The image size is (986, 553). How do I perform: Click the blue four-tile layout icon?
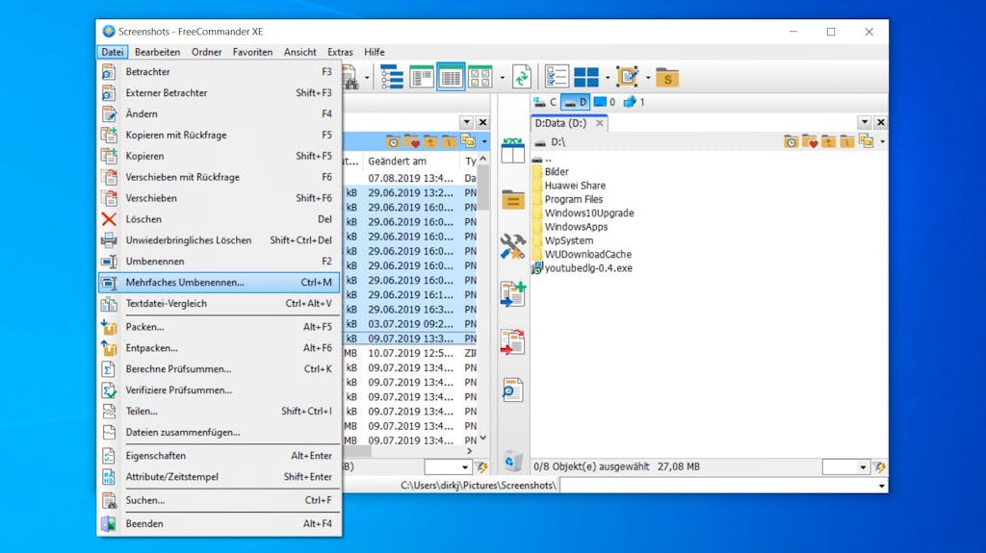click(x=586, y=78)
